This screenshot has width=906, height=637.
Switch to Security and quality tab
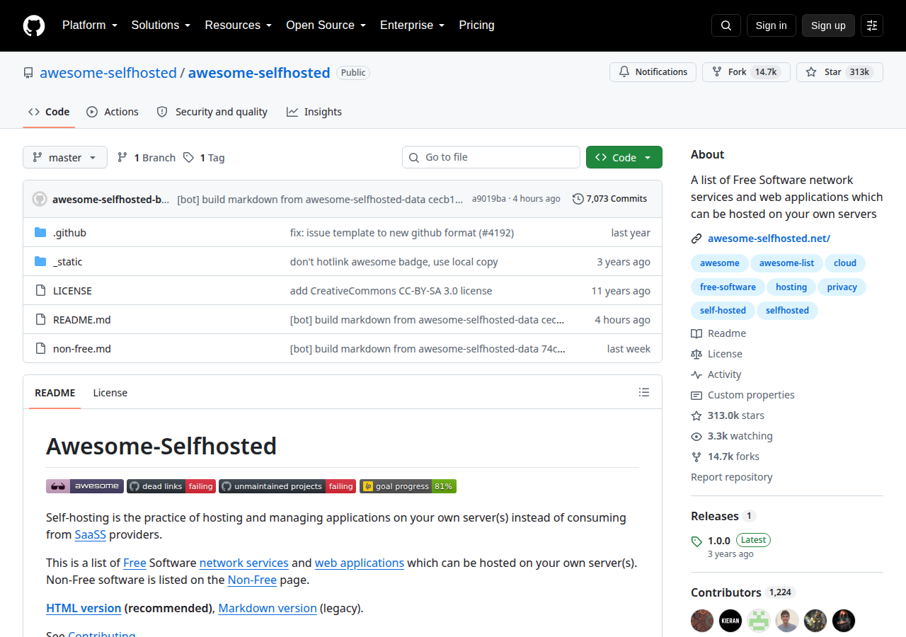[212, 112]
